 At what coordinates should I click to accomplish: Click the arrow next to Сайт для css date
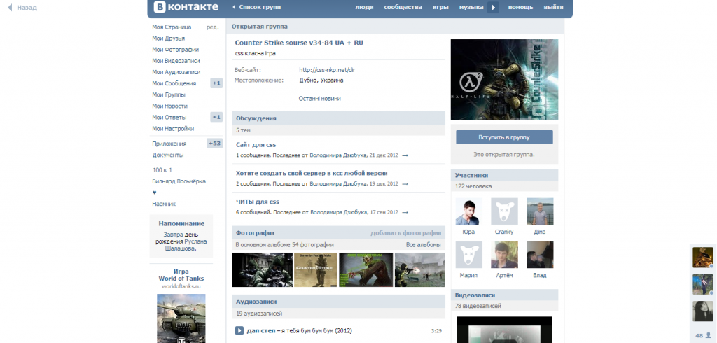coord(405,155)
